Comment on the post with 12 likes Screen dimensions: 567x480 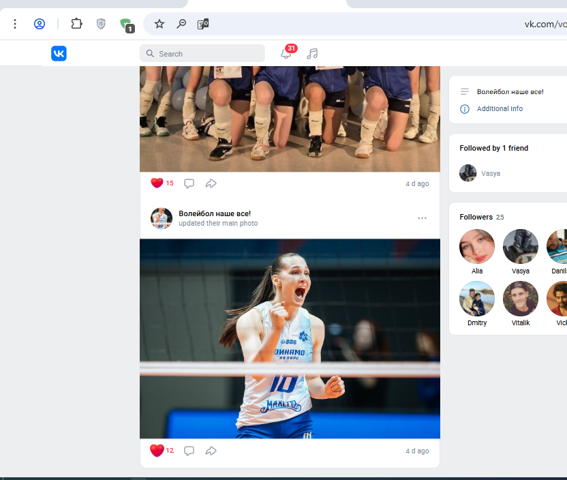tap(189, 451)
